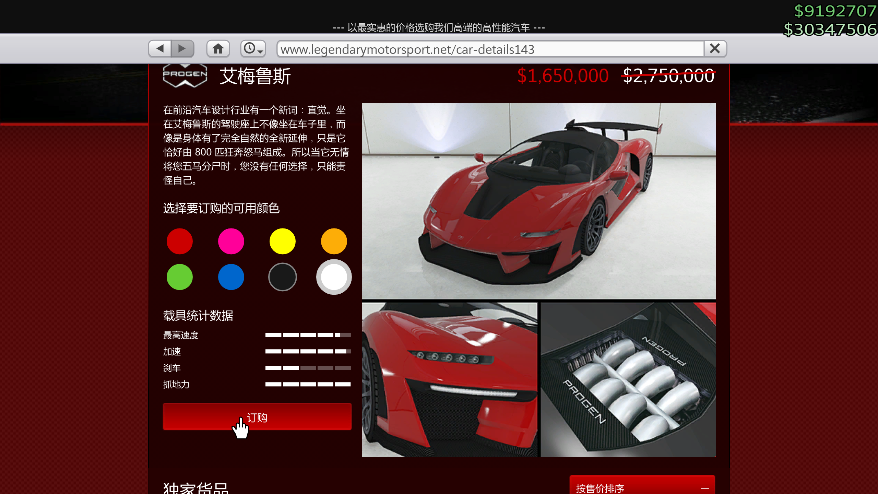Close the browser with the X button
This screenshot has height=494, width=878.
715,48
